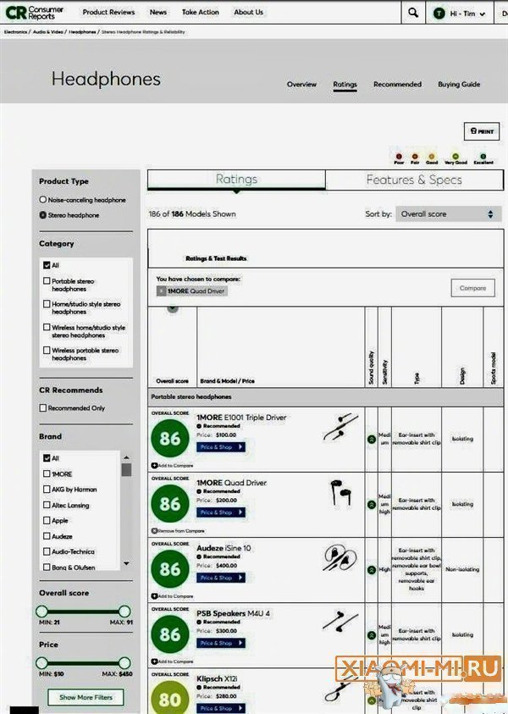Click the printer icon in the Print button
The width and height of the screenshot is (508, 714).
[x=473, y=131]
